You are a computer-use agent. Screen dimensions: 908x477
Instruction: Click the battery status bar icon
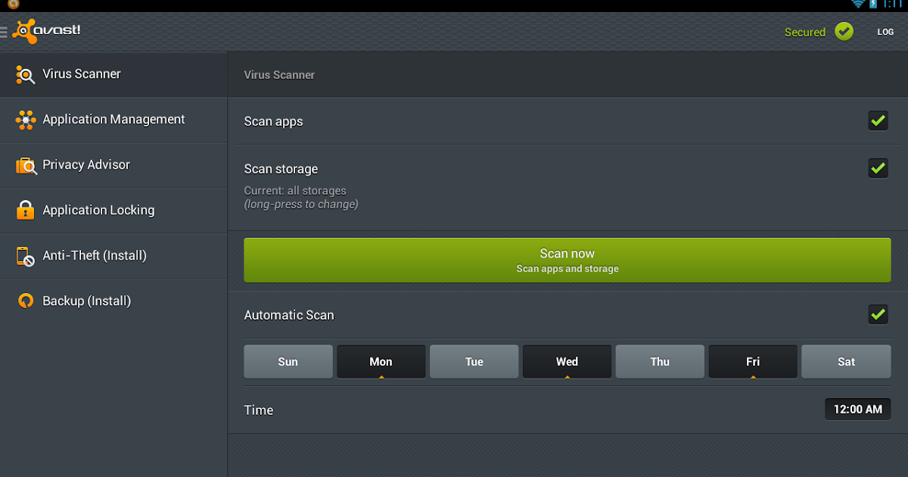pyautogui.click(x=873, y=5)
